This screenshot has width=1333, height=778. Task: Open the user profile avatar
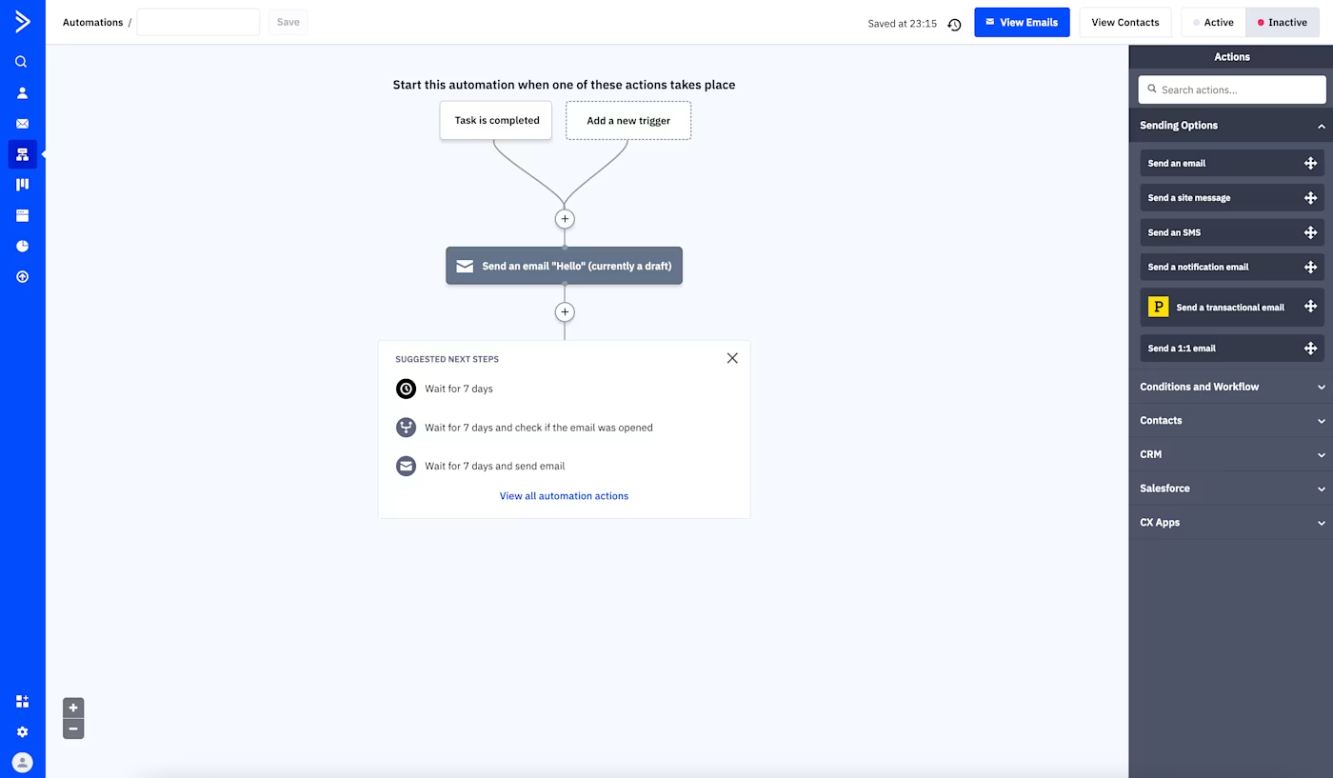(x=22, y=763)
